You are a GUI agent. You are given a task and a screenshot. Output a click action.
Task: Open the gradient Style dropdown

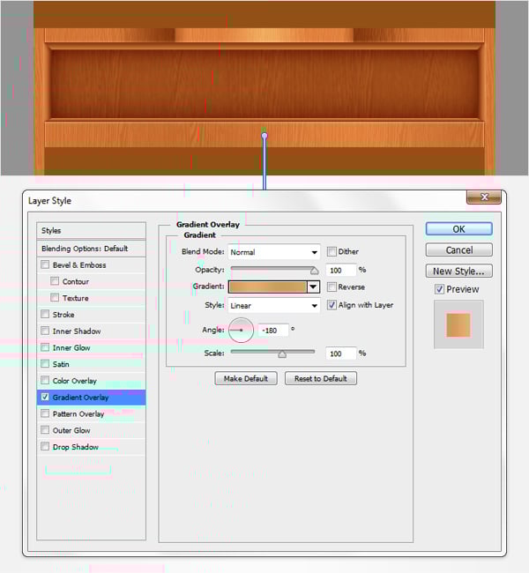tap(274, 306)
